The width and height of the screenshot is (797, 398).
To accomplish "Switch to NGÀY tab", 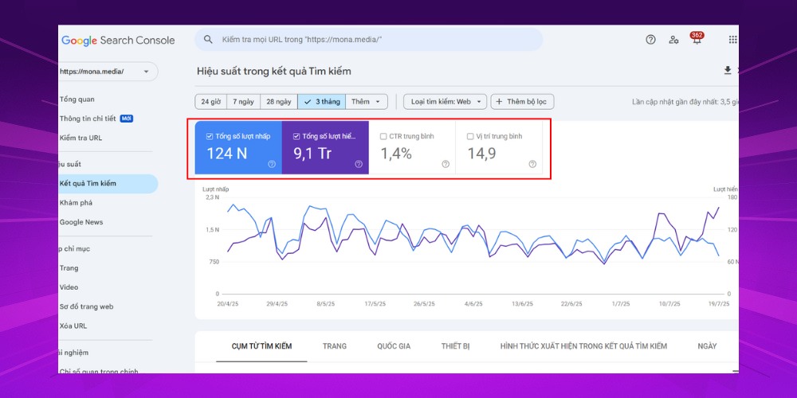I will (x=707, y=346).
